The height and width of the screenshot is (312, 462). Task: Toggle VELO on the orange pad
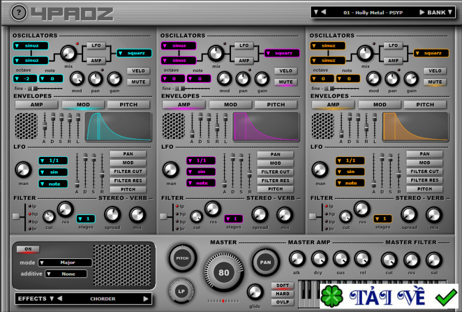(x=435, y=71)
